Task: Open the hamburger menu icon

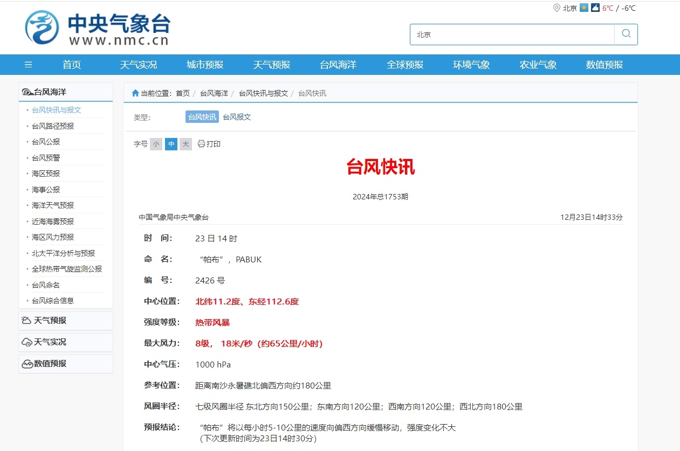Action: point(29,65)
